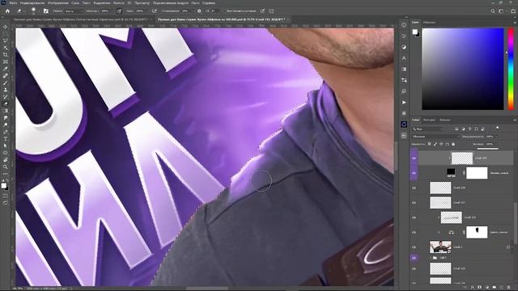Screen dimensions: 518x291
Task: Select the Clone Stamp tool
Action: 6,90
